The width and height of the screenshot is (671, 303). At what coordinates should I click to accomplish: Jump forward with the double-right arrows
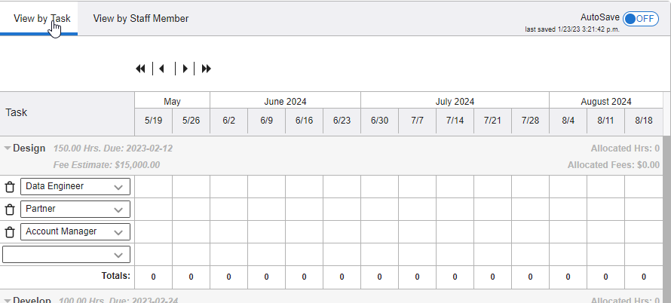pyautogui.click(x=207, y=69)
